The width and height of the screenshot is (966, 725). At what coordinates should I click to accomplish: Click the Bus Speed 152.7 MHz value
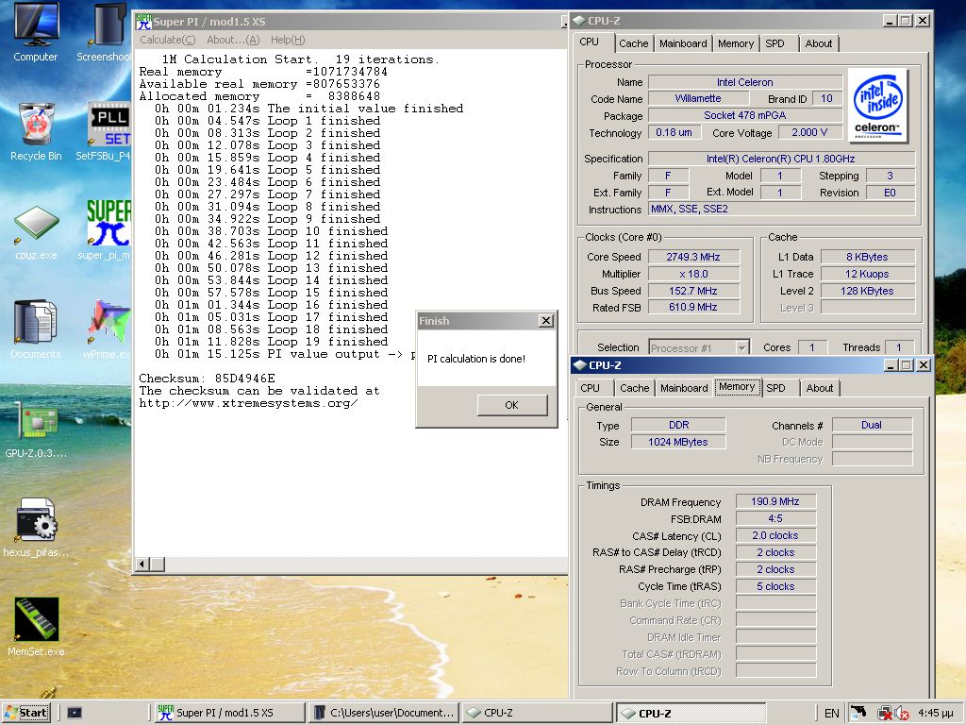pos(693,291)
